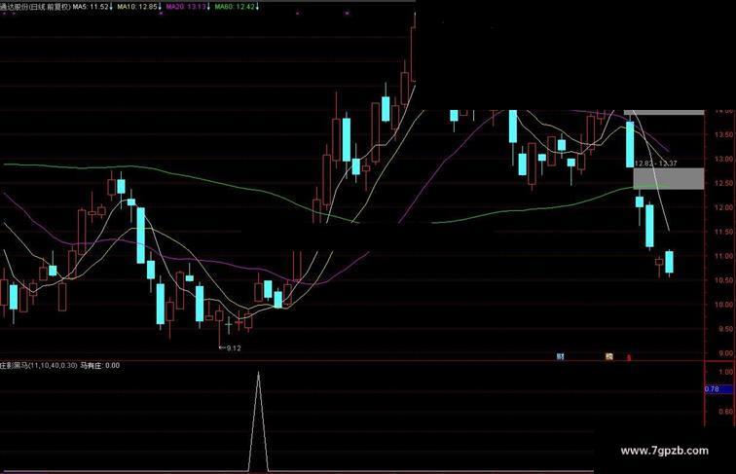Click the 10.50 price axis label
Image resolution: width=736 pixels, height=474 pixels.
pos(723,280)
